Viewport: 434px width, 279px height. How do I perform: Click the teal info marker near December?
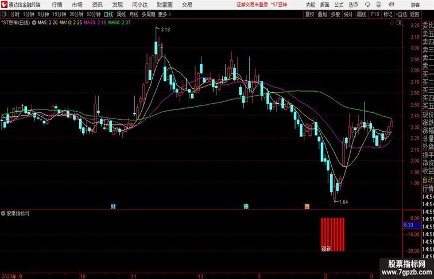[x=246, y=206]
